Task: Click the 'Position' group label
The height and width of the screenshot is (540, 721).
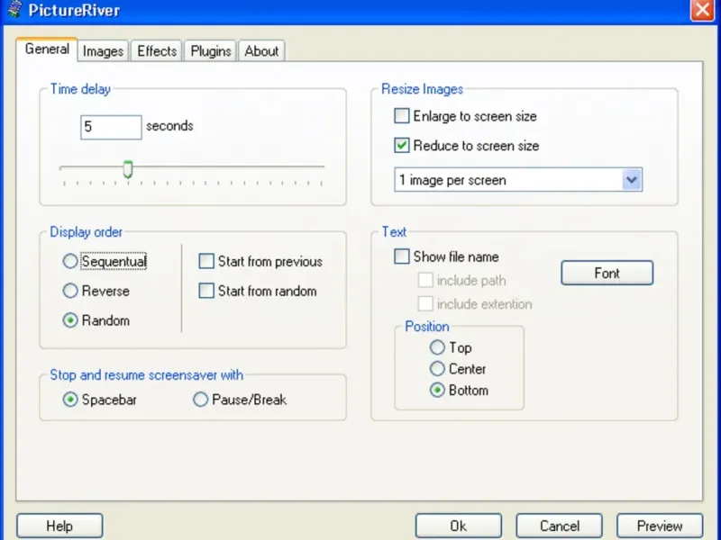Action: coord(426,327)
